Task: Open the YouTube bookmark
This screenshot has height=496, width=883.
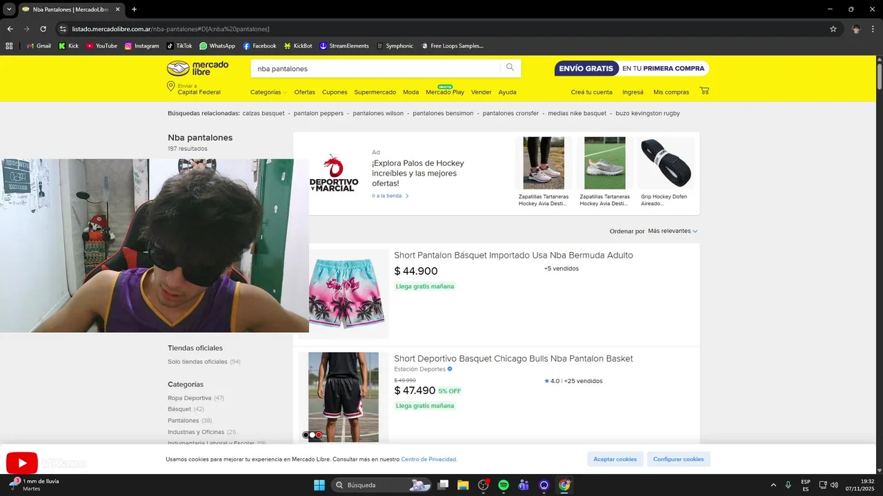Action: [x=101, y=46]
